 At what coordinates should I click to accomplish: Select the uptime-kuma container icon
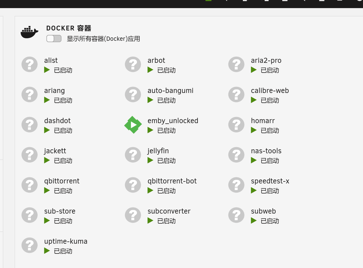30,245
